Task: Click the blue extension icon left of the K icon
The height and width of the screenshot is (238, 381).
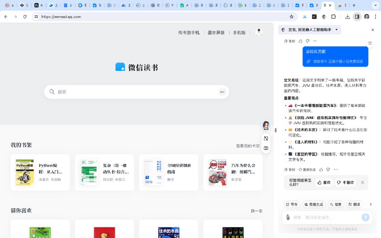Action: tap(304, 17)
